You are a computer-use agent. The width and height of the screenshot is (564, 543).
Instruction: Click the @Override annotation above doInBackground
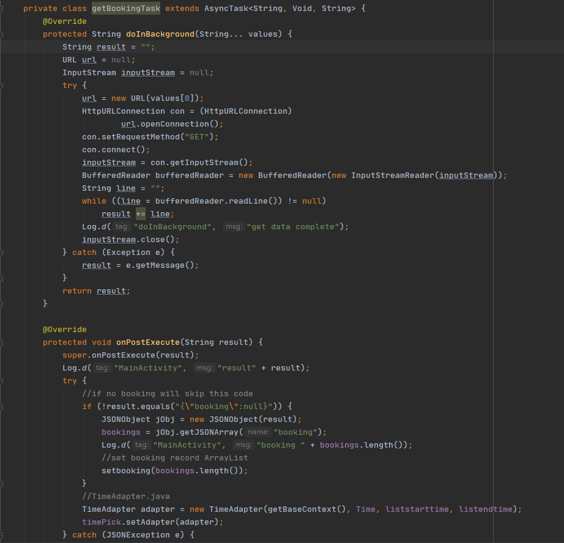(x=65, y=21)
